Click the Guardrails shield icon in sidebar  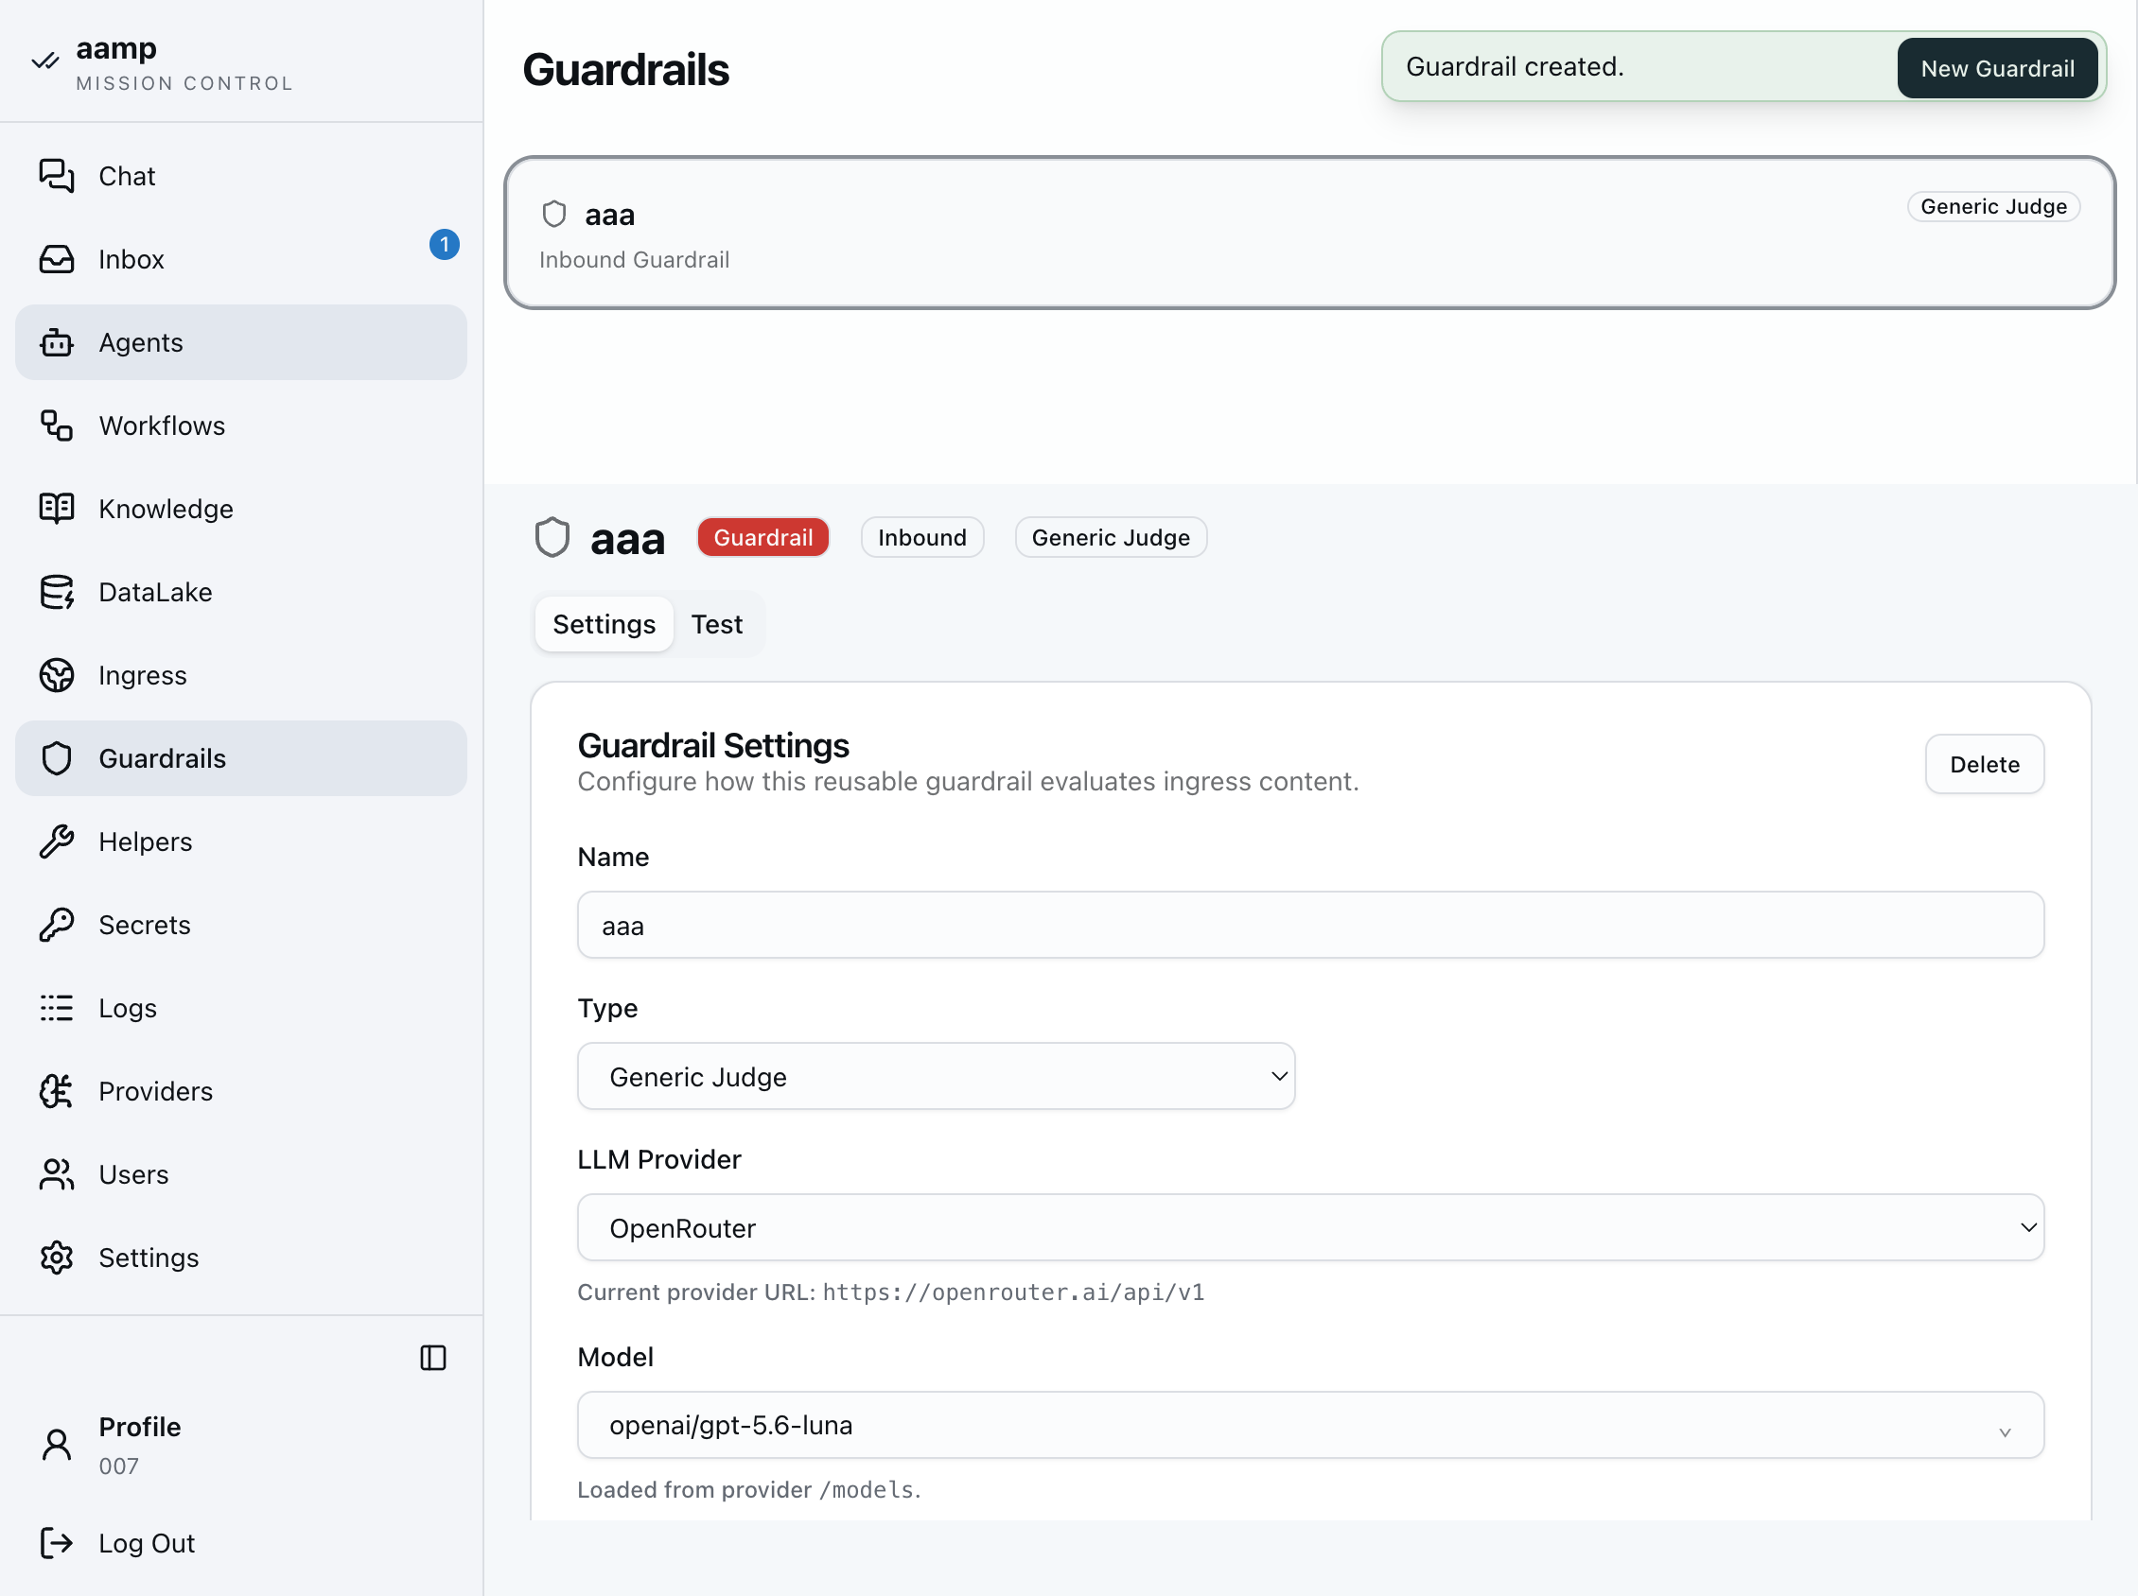pyautogui.click(x=56, y=757)
